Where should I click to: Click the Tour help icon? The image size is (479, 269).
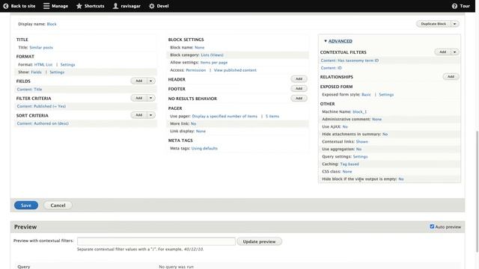point(454,6)
